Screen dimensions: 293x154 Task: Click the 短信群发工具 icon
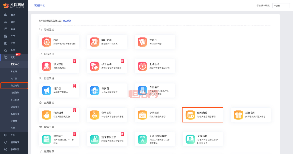(x=94, y=139)
